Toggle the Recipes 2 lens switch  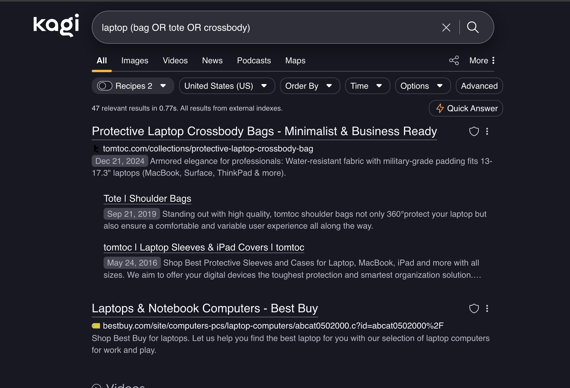tap(104, 86)
